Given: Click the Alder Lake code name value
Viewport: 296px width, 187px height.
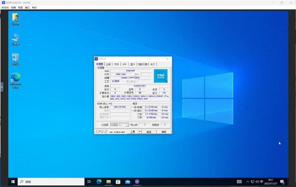Looking at the screenshot, I should click(x=121, y=74).
